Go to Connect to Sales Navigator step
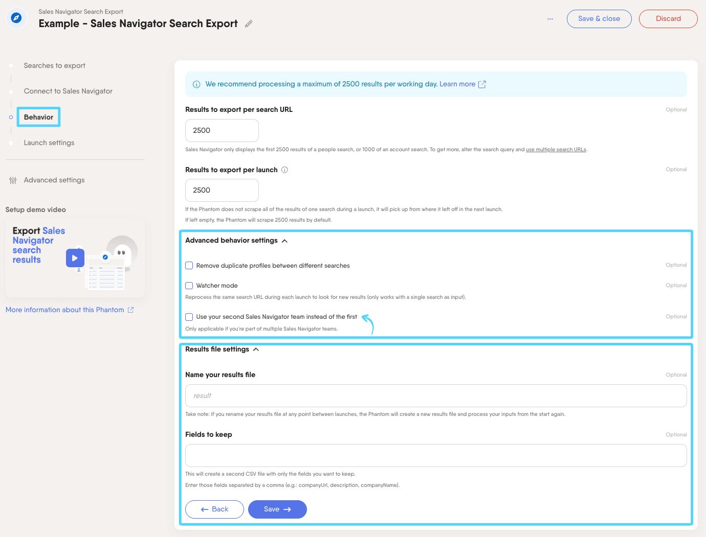Viewport: 706px width, 537px height. (x=68, y=91)
